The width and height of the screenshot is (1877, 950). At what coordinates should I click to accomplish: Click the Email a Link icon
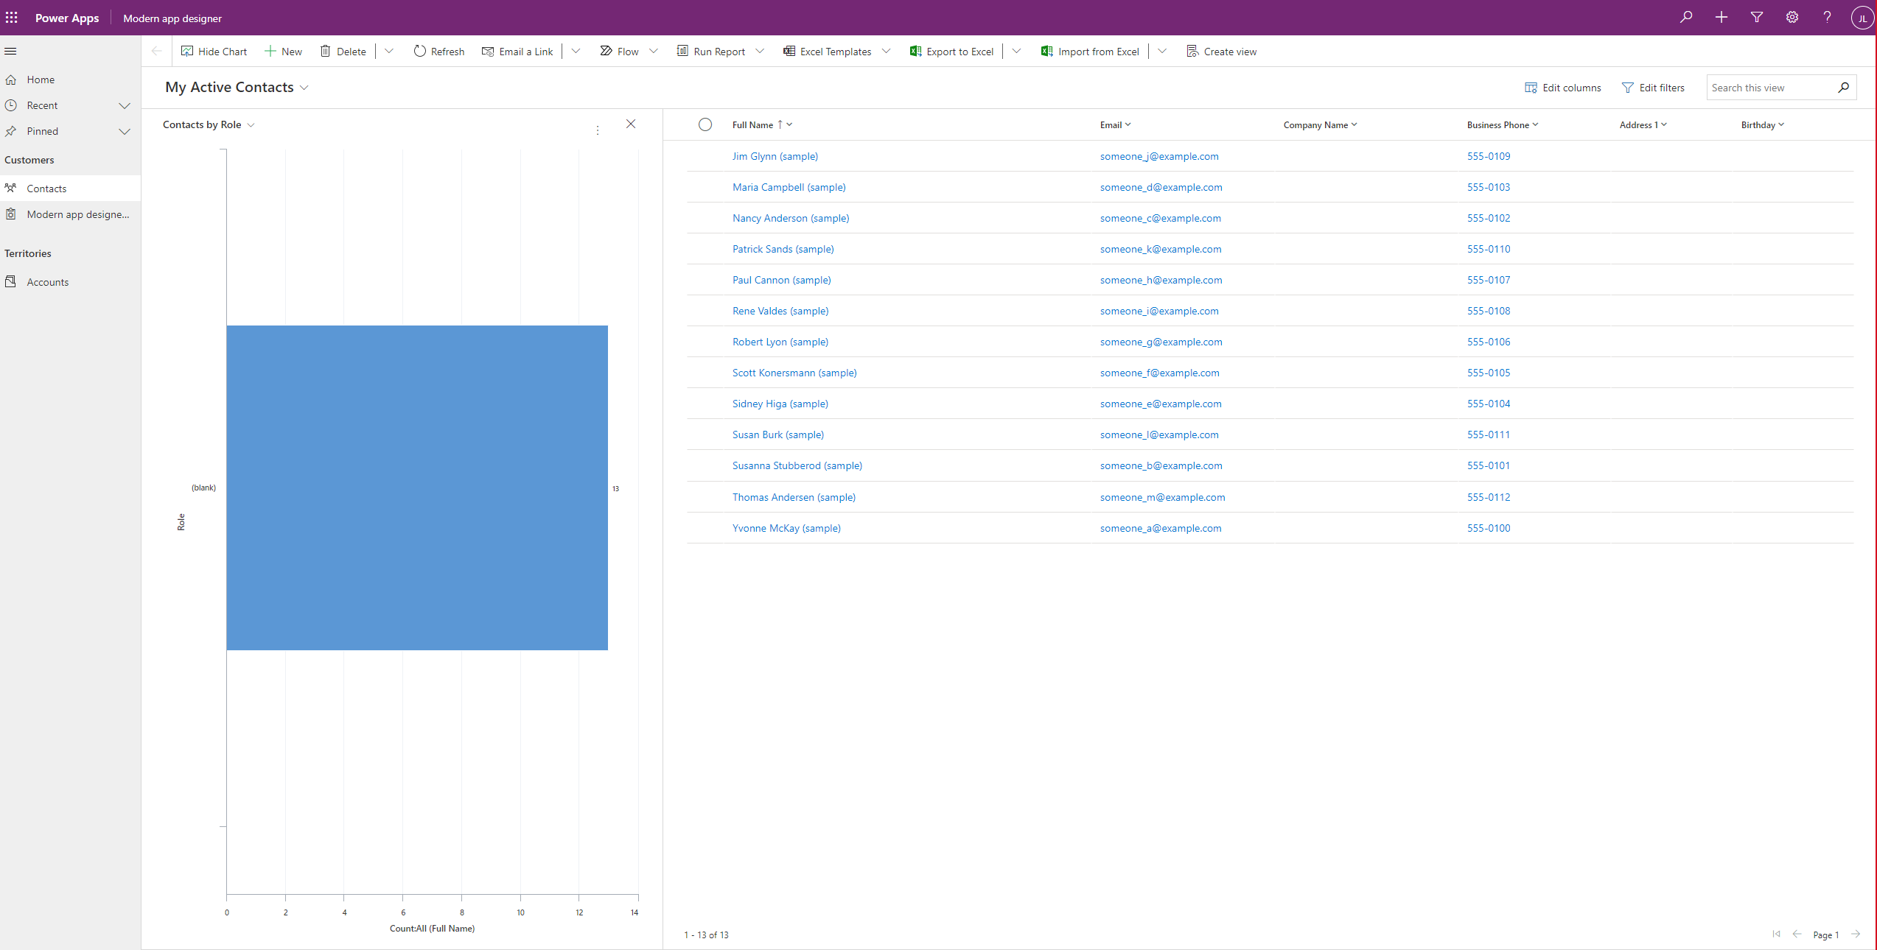487,51
